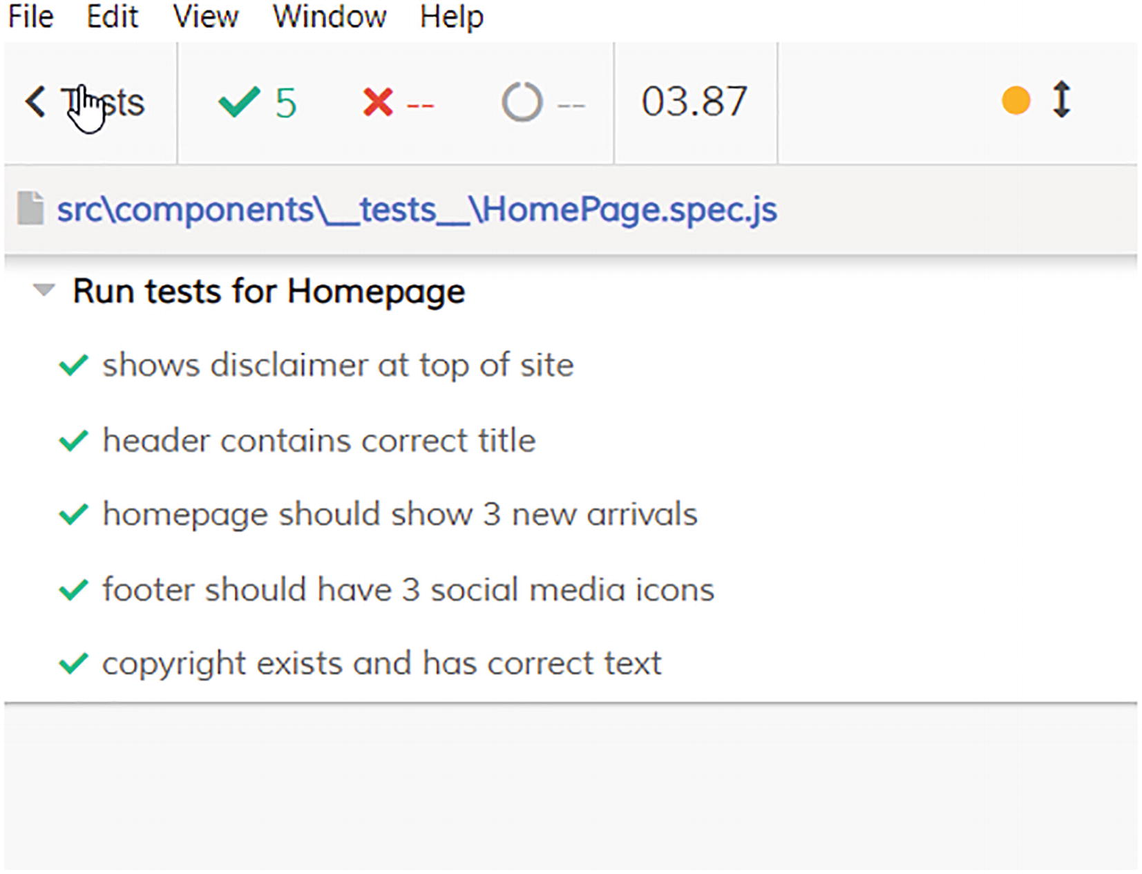Viewport: 1142px width, 874px height.
Task: Expand copyright exists and has correct text
Action: (381, 663)
